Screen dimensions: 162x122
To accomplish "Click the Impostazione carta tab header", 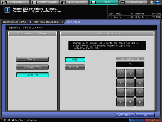I will coord(107,33).
